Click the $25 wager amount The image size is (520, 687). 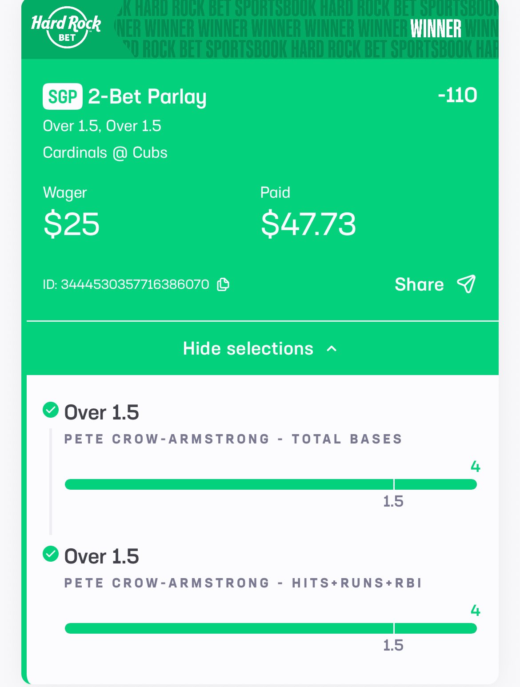tap(72, 224)
